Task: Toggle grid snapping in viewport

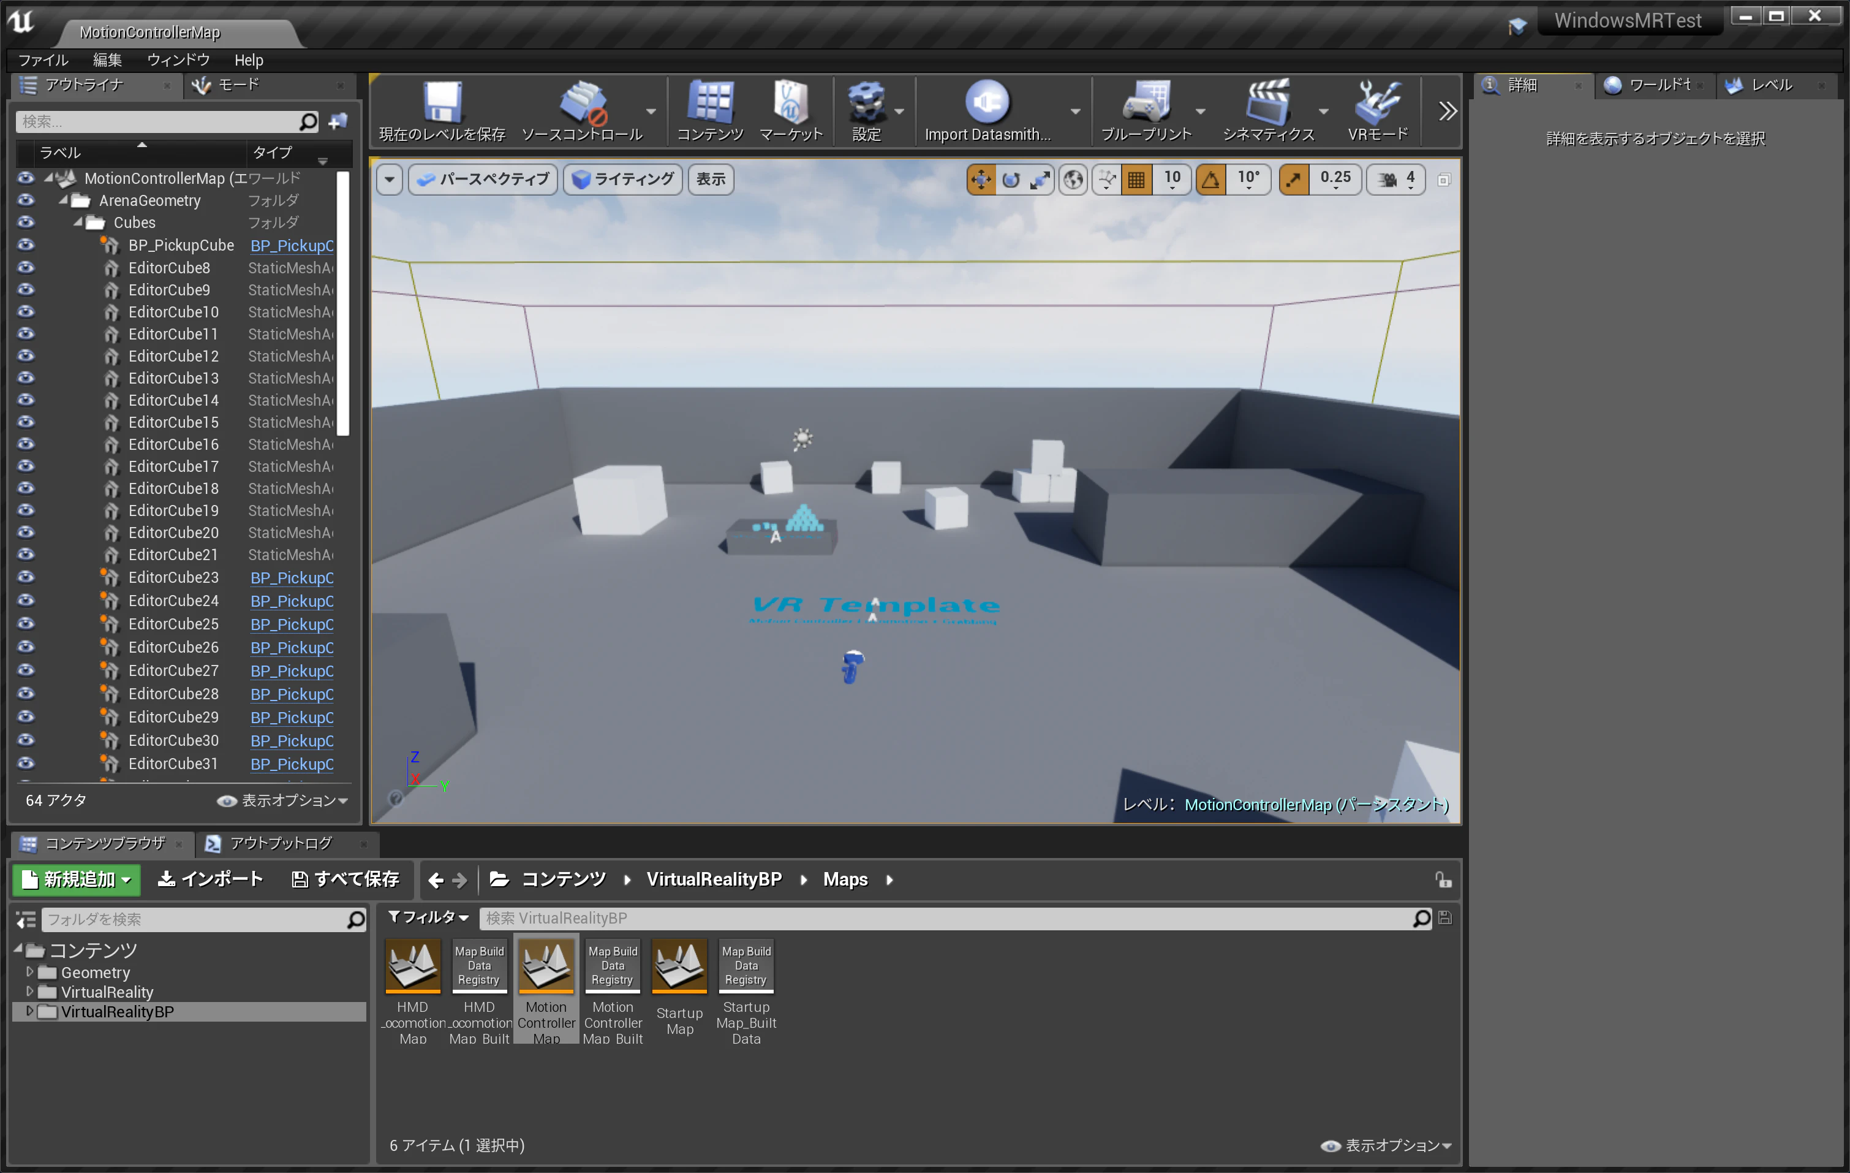Action: 1136,180
